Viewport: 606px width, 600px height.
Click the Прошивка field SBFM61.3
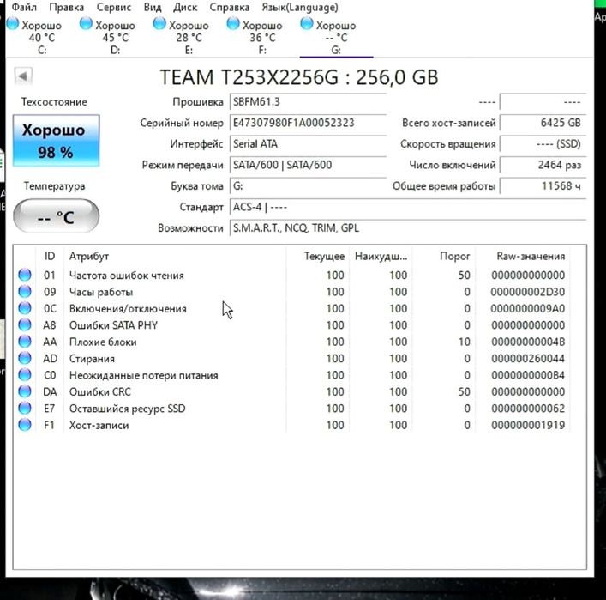point(308,102)
